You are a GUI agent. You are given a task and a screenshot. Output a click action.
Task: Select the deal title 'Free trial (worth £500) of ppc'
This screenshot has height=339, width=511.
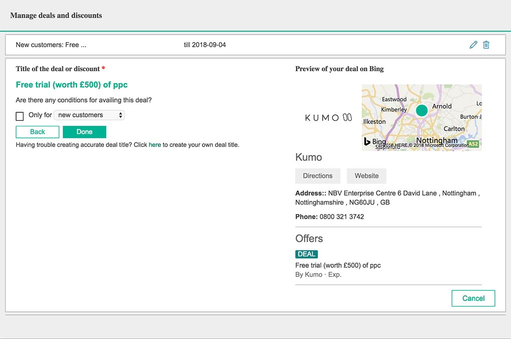click(72, 85)
